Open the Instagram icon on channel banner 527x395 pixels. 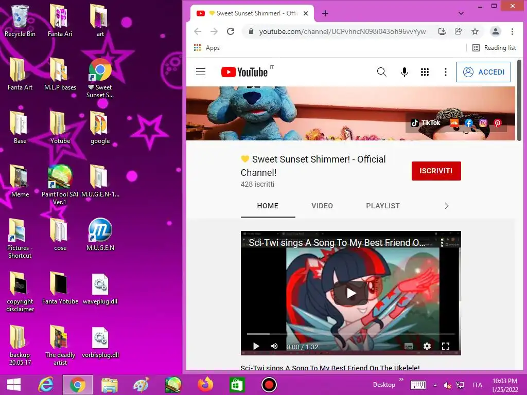coord(483,123)
